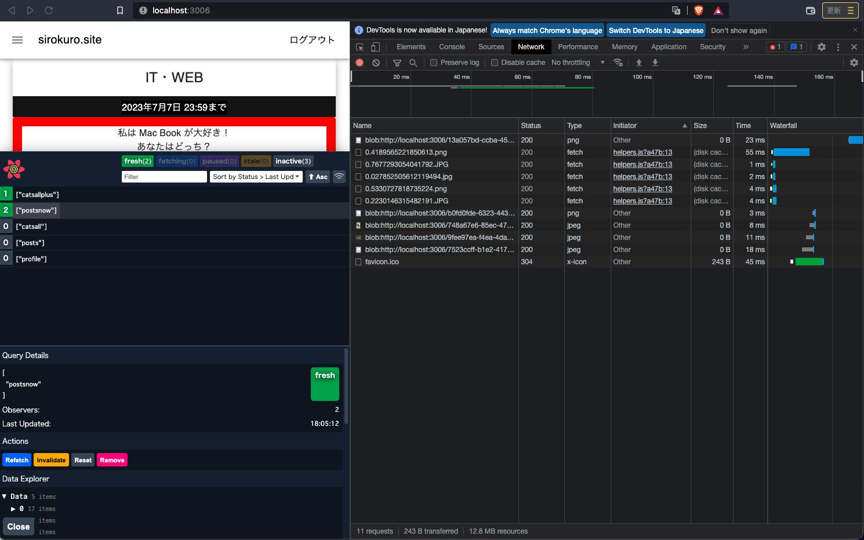The width and height of the screenshot is (864, 540).
Task: Click Always match Chrome's language
Action: tap(547, 31)
